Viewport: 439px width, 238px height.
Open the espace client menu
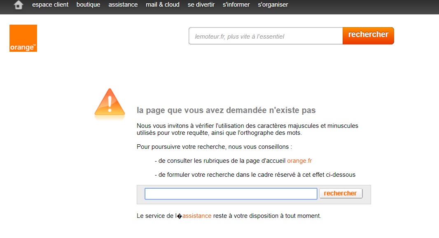(50, 5)
